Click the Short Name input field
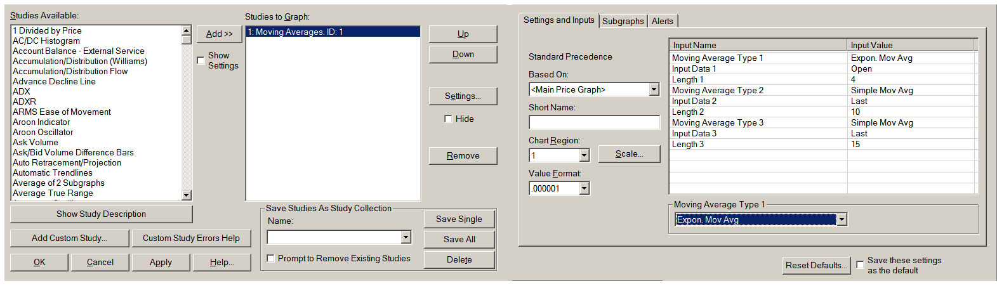Screen dimensions: 997x293 [594, 122]
